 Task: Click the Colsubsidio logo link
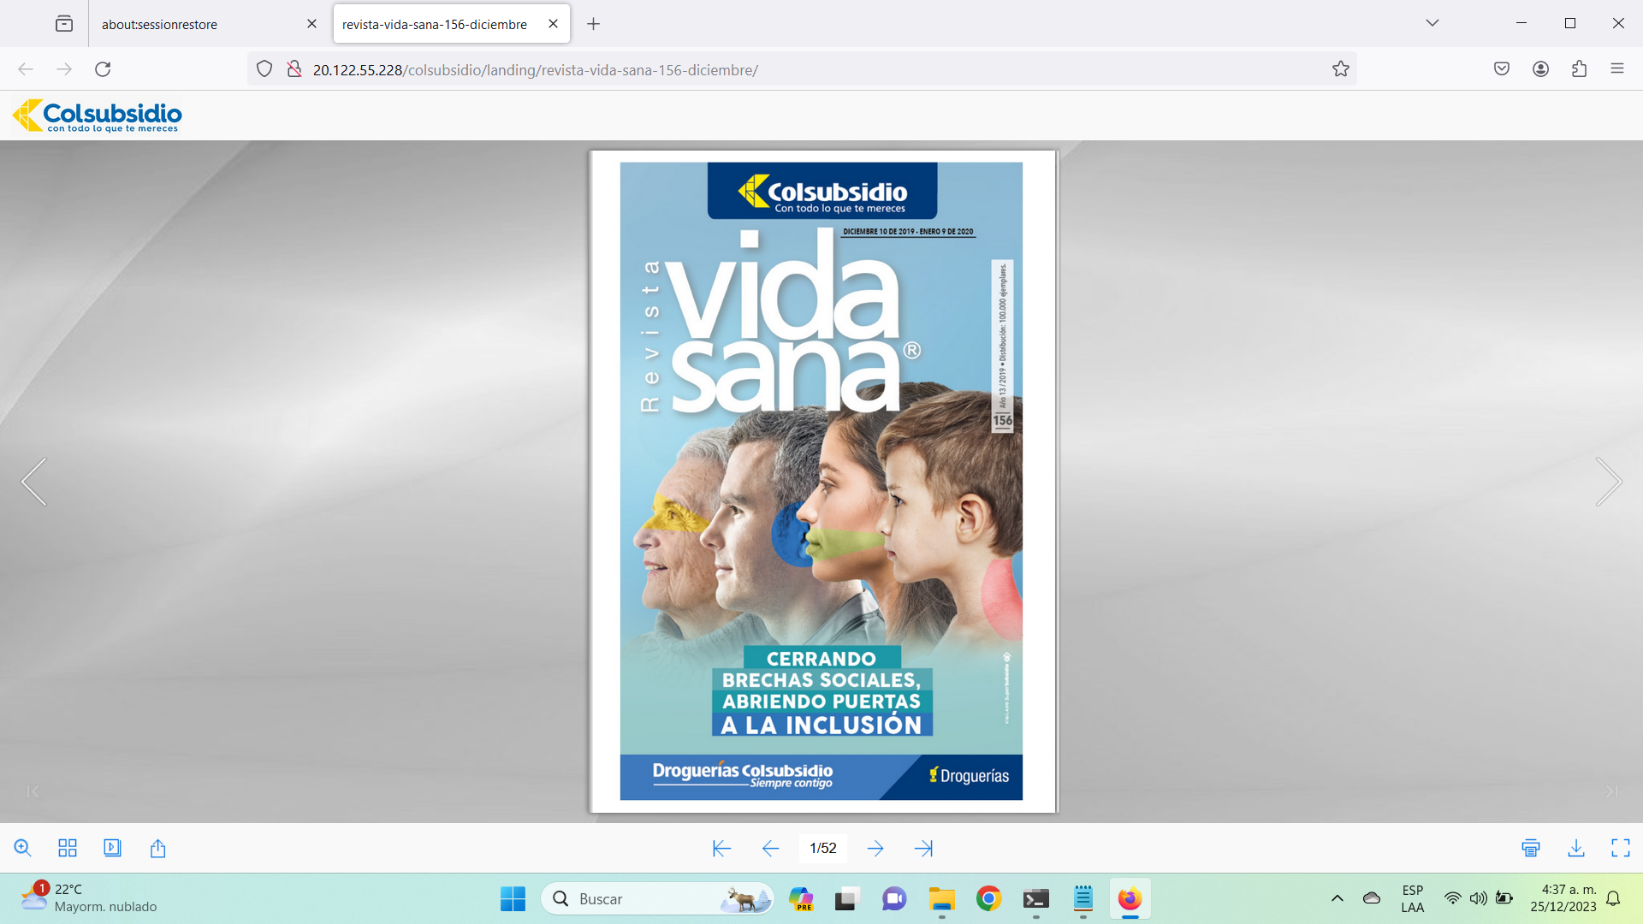(x=98, y=115)
